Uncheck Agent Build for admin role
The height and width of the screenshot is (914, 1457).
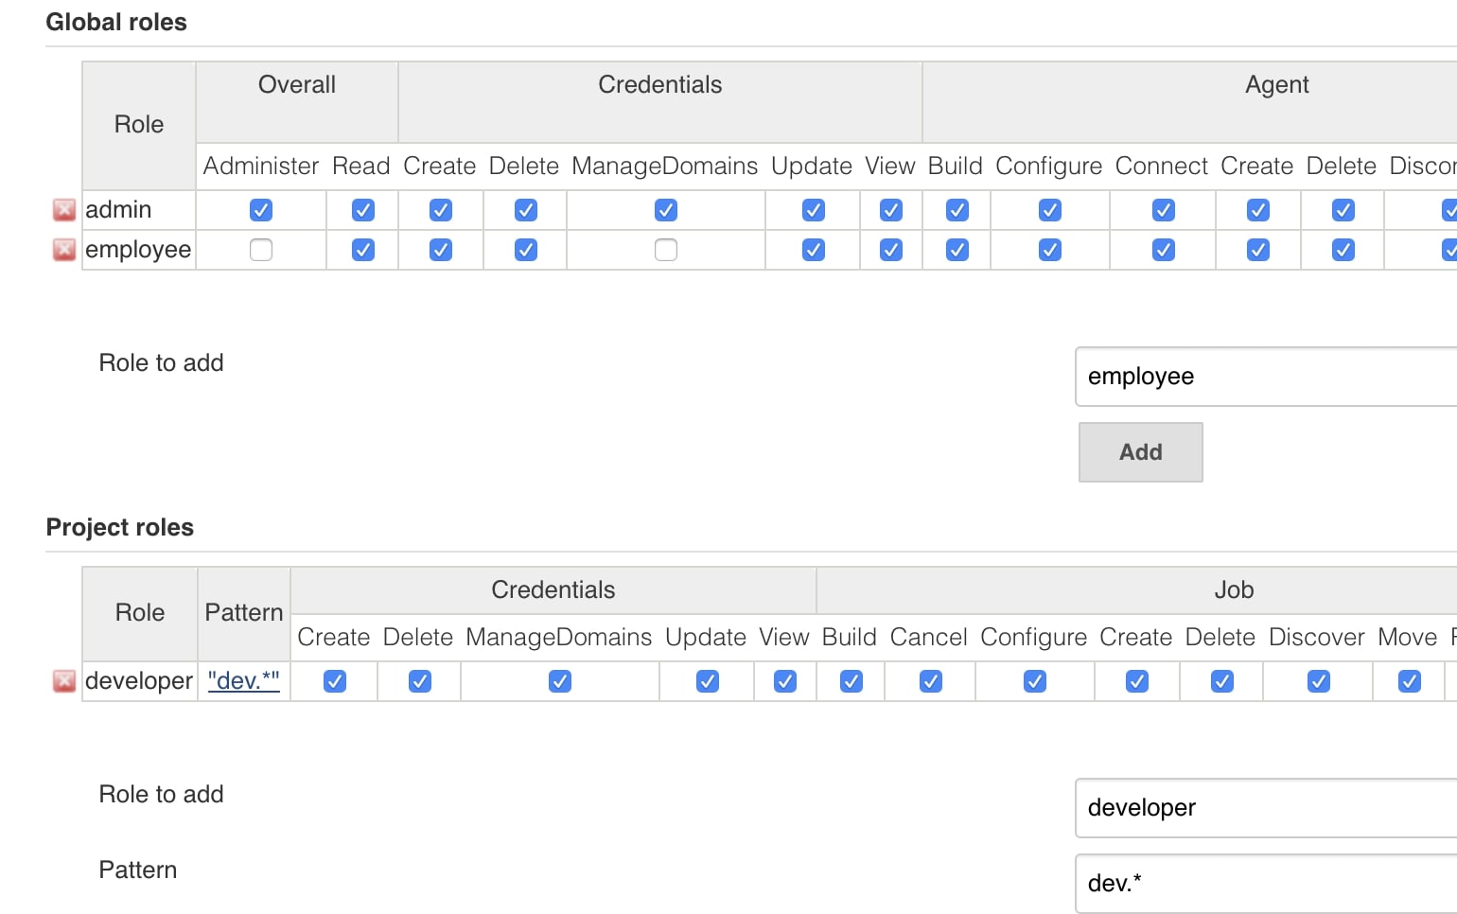click(957, 210)
